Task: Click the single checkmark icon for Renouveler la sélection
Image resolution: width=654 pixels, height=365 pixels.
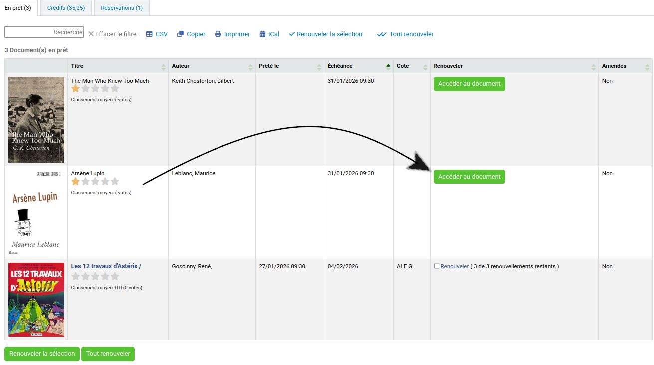Action: click(x=292, y=34)
